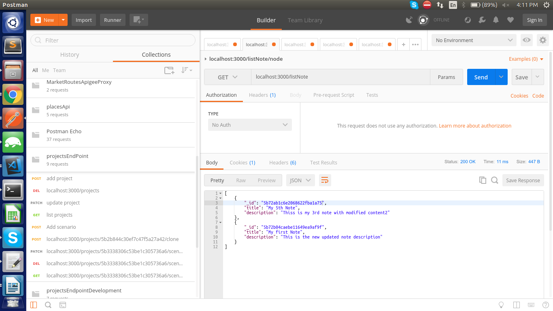Click environment quick look eye icon
The width and height of the screenshot is (553, 311).
tap(526, 40)
